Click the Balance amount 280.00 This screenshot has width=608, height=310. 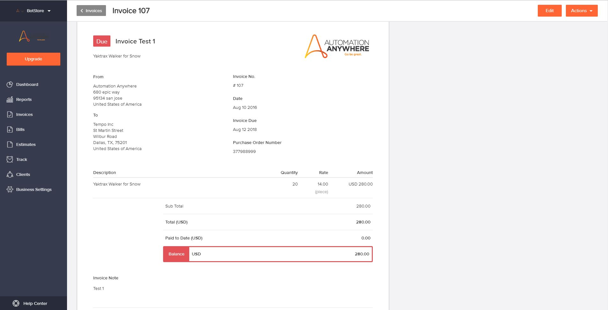[x=362, y=254]
